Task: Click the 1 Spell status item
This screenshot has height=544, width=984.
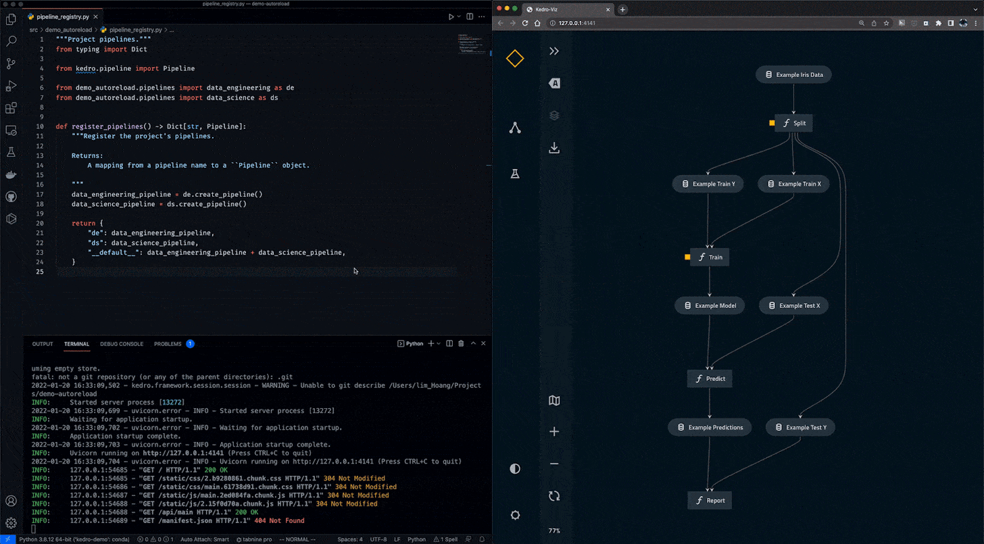Action: pyautogui.click(x=447, y=539)
